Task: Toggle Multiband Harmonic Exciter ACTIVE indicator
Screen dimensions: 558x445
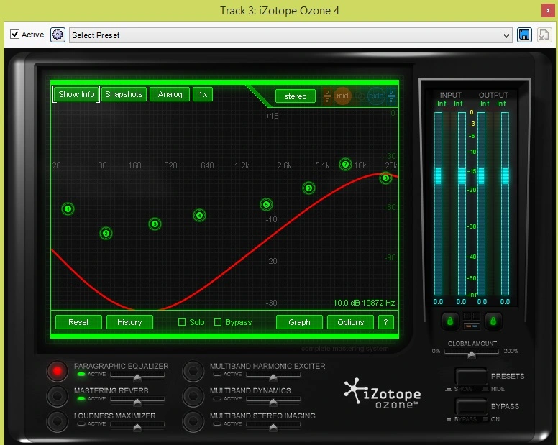Action: pyautogui.click(x=217, y=375)
